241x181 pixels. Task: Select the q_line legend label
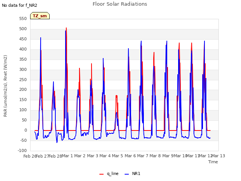(x=113, y=173)
